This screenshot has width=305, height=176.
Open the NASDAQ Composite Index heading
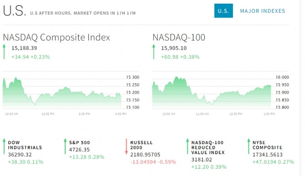(x=56, y=37)
